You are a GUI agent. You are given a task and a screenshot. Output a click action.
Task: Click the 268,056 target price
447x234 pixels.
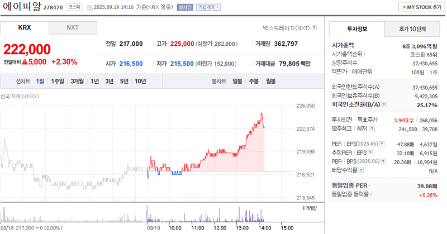pos(429,121)
